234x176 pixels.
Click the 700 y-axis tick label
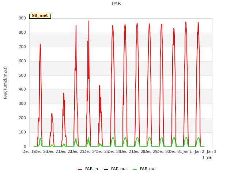(x=22, y=47)
